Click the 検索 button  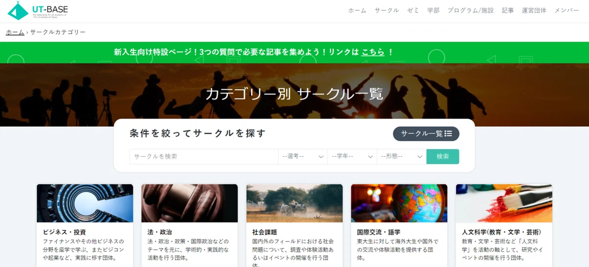pos(443,156)
